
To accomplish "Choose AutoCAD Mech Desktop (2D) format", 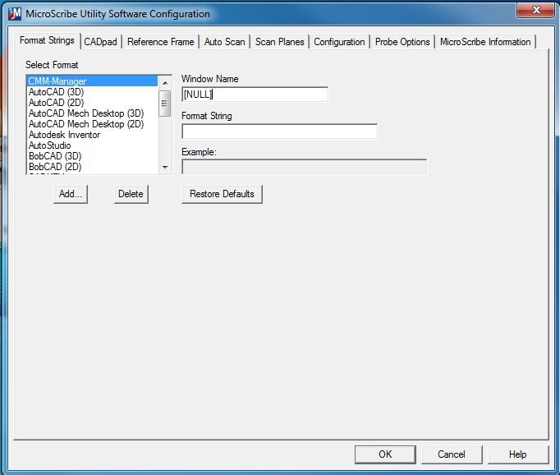I will pyautogui.click(x=92, y=124).
